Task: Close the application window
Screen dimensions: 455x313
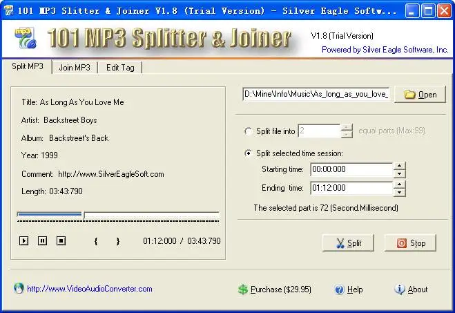Action: pos(444,11)
